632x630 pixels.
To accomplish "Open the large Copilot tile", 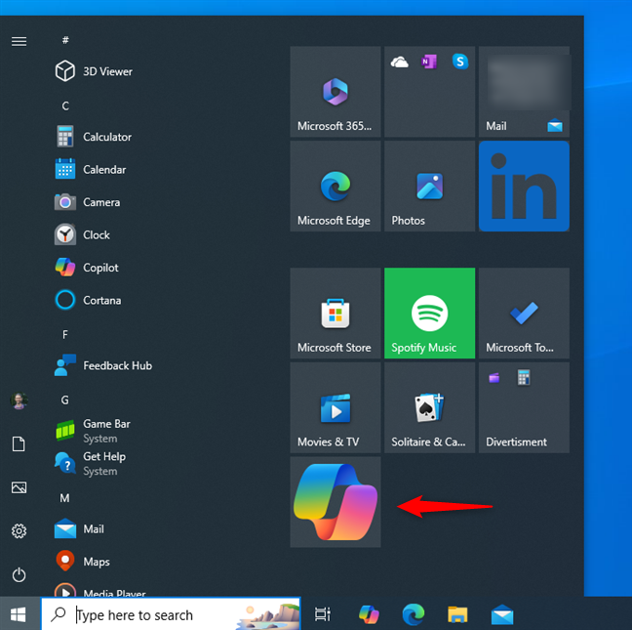I will (335, 502).
